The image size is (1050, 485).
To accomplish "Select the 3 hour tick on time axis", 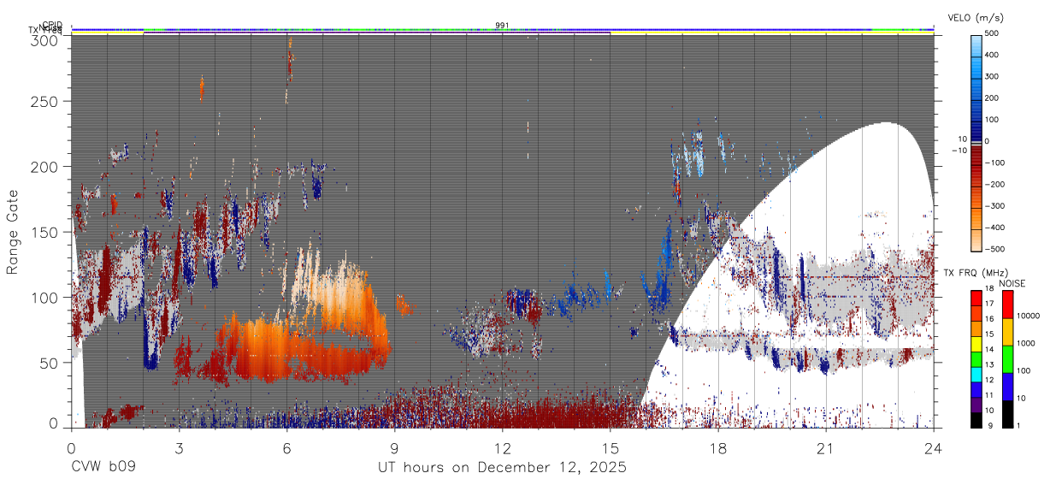I will click(179, 447).
